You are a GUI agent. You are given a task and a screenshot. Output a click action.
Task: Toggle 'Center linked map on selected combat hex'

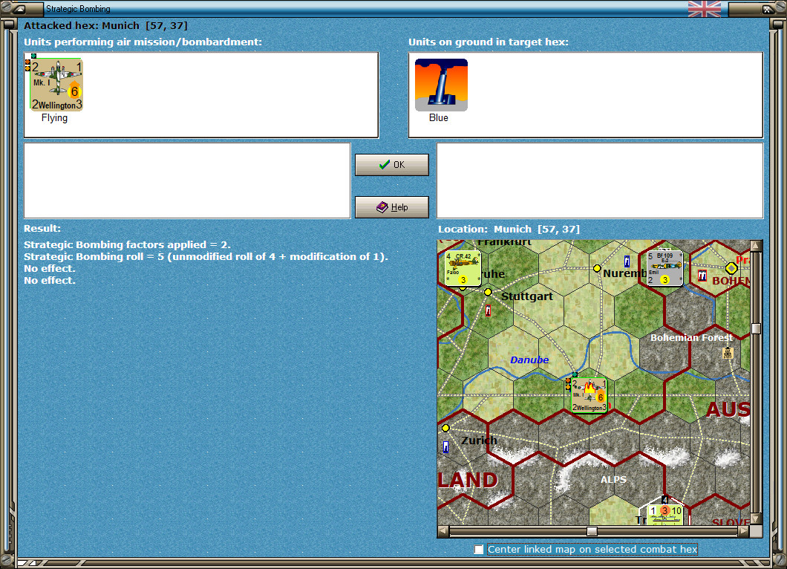coord(478,550)
